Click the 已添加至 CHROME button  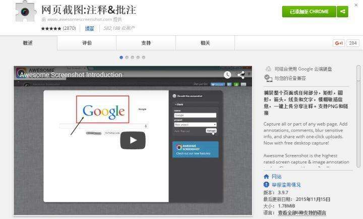(309, 12)
